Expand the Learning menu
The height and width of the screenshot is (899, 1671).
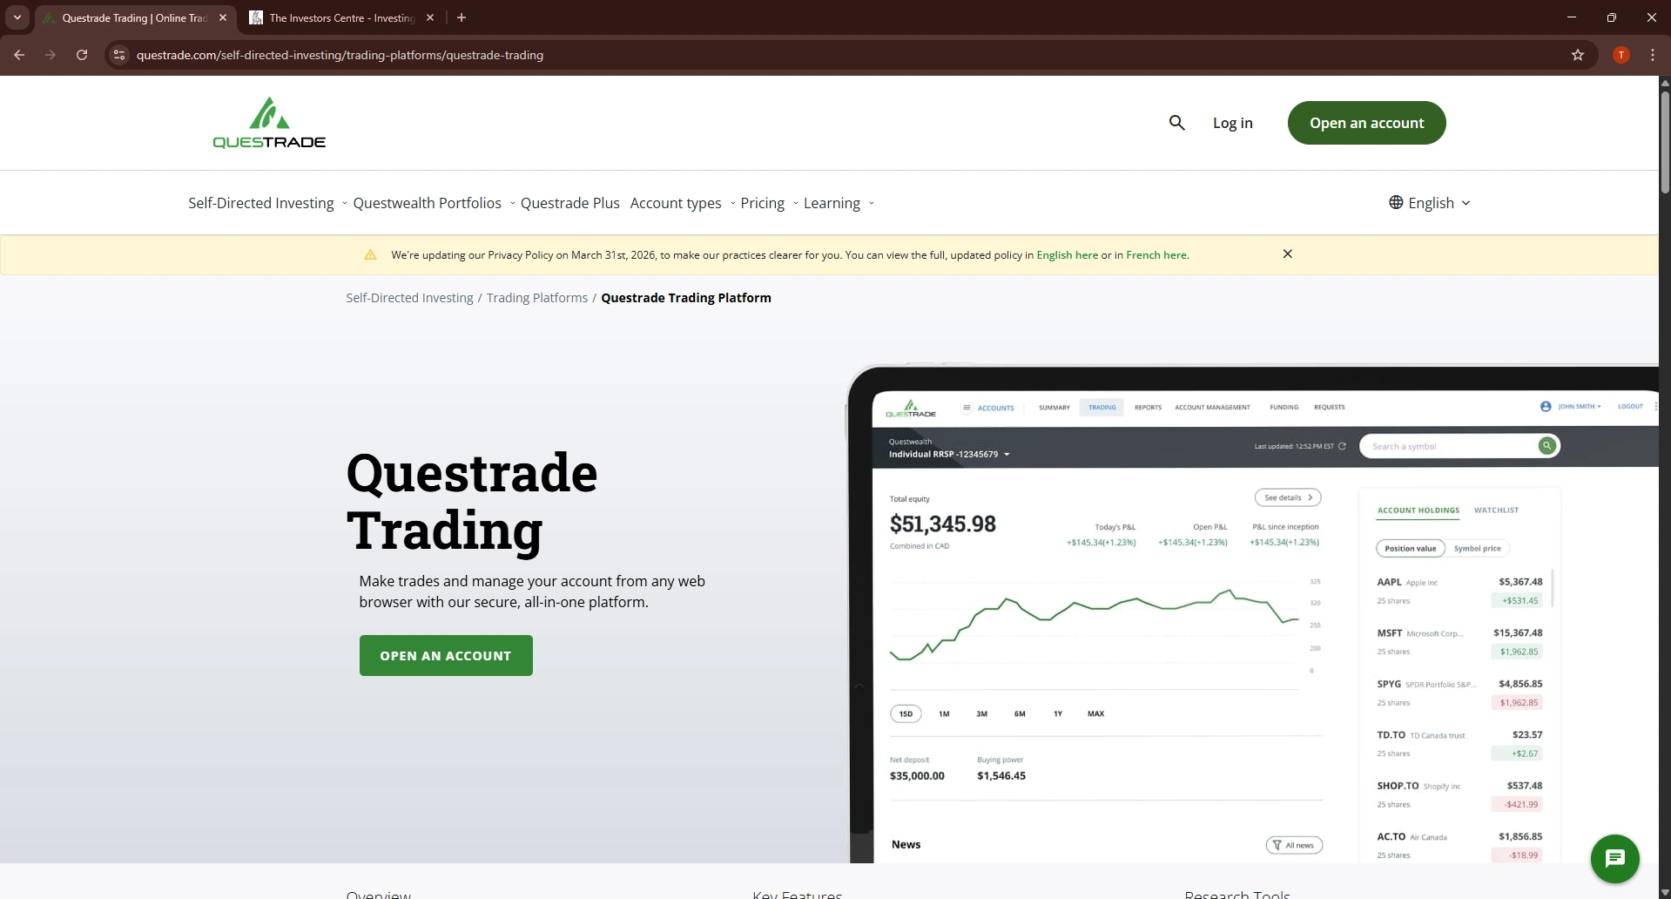pos(838,203)
